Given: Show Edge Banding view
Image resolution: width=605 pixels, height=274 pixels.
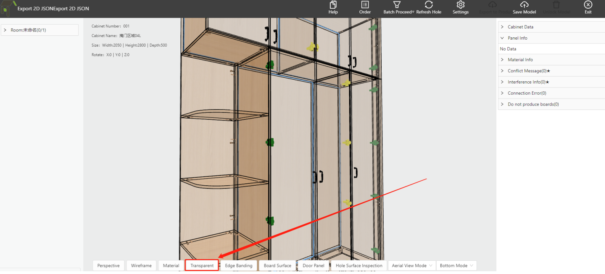Looking at the screenshot, I should pyautogui.click(x=239, y=266).
